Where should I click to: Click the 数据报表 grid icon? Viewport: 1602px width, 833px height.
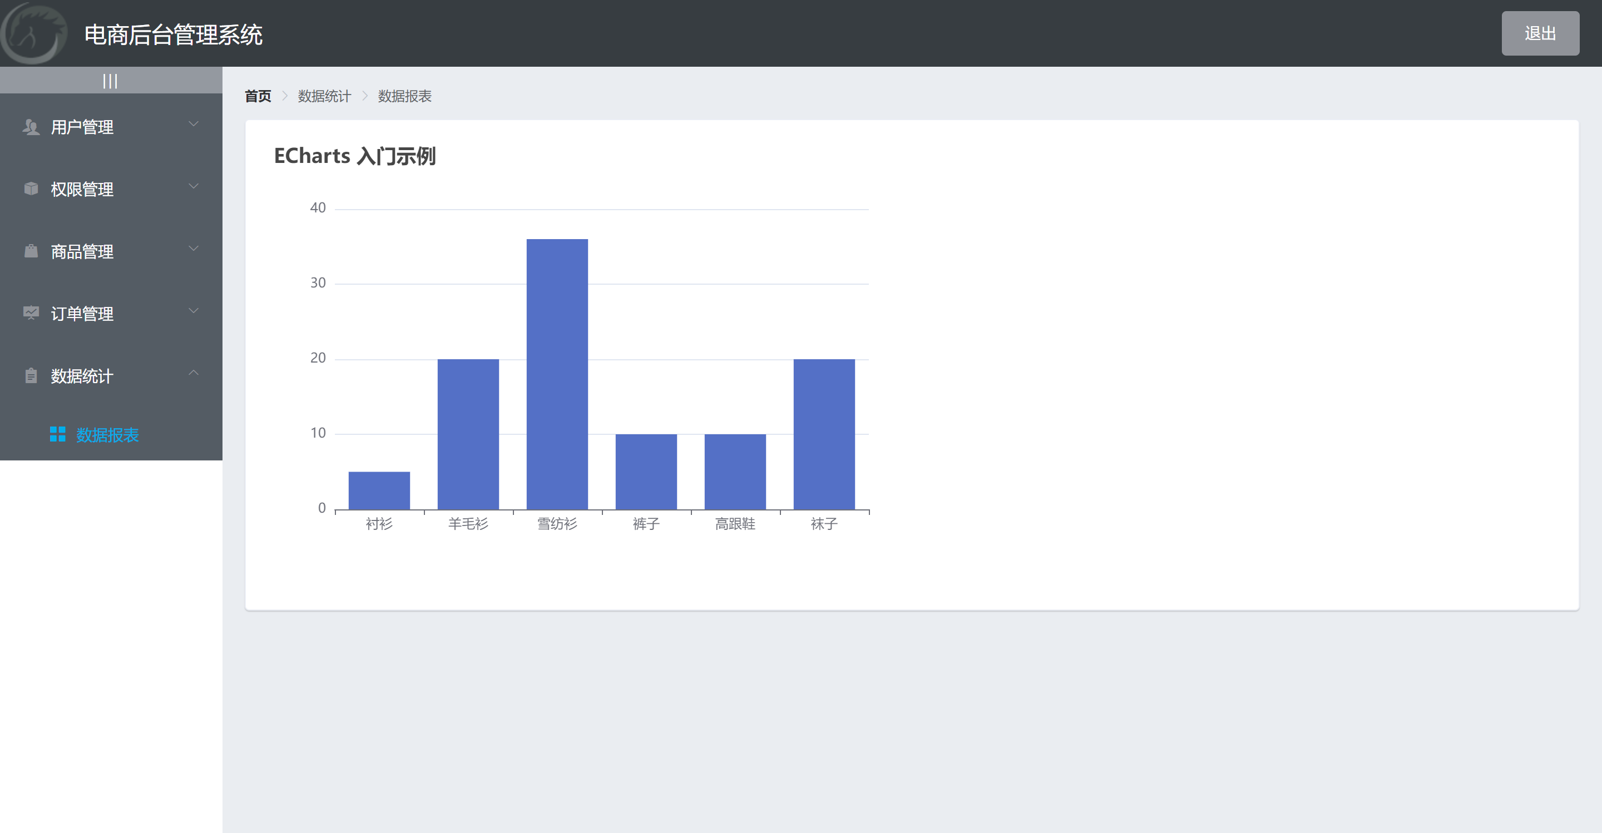pos(57,434)
